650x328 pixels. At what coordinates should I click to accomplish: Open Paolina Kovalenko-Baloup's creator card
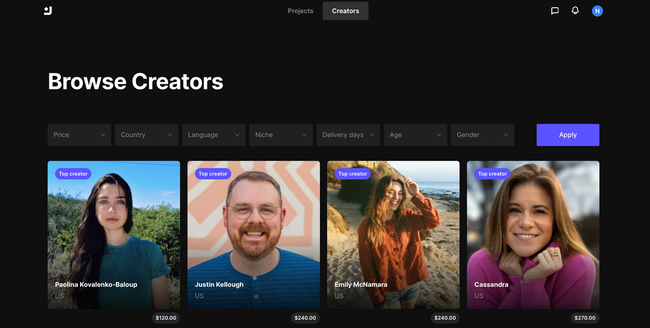(114, 235)
